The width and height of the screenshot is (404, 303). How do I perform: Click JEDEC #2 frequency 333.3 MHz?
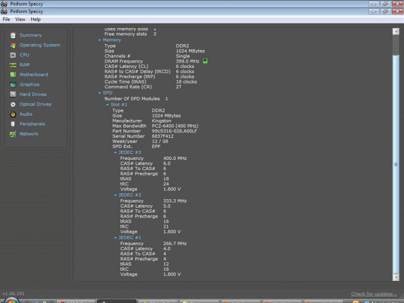175,201
